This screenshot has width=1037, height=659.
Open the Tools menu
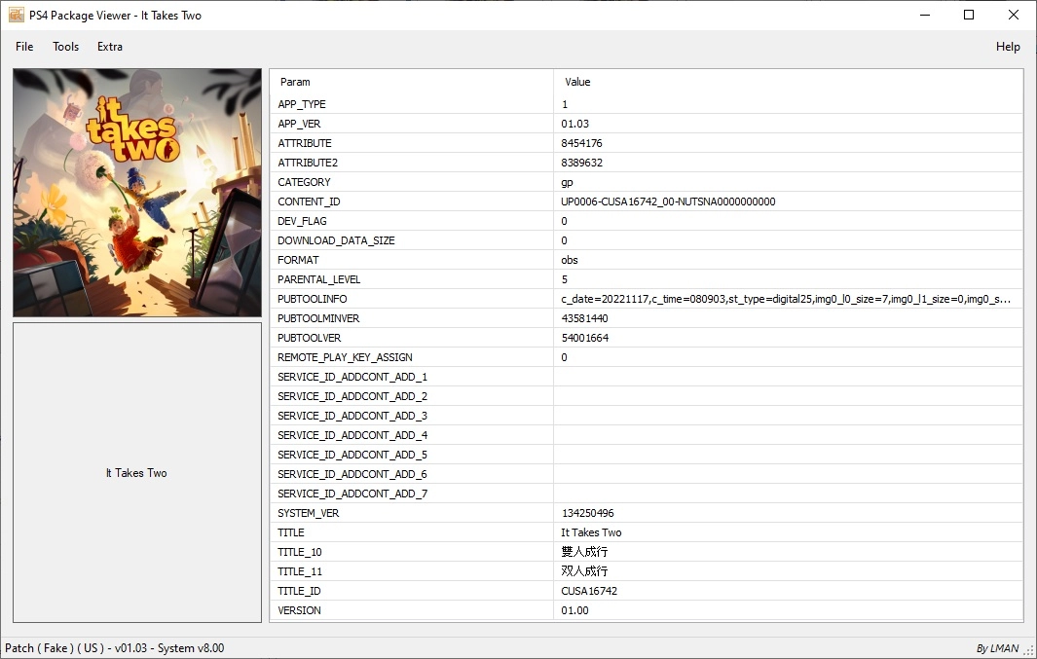(x=66, y=47)
